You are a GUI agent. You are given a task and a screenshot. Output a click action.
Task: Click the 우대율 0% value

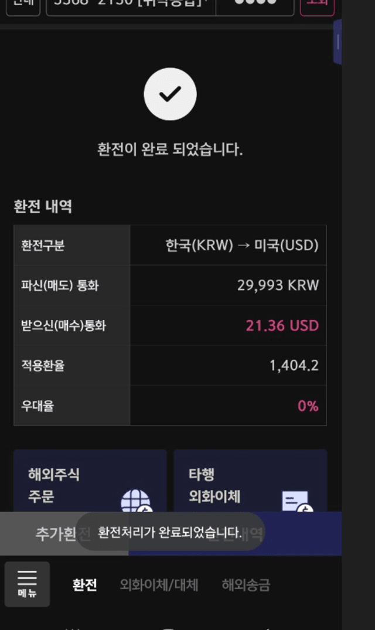pos(308,406)
